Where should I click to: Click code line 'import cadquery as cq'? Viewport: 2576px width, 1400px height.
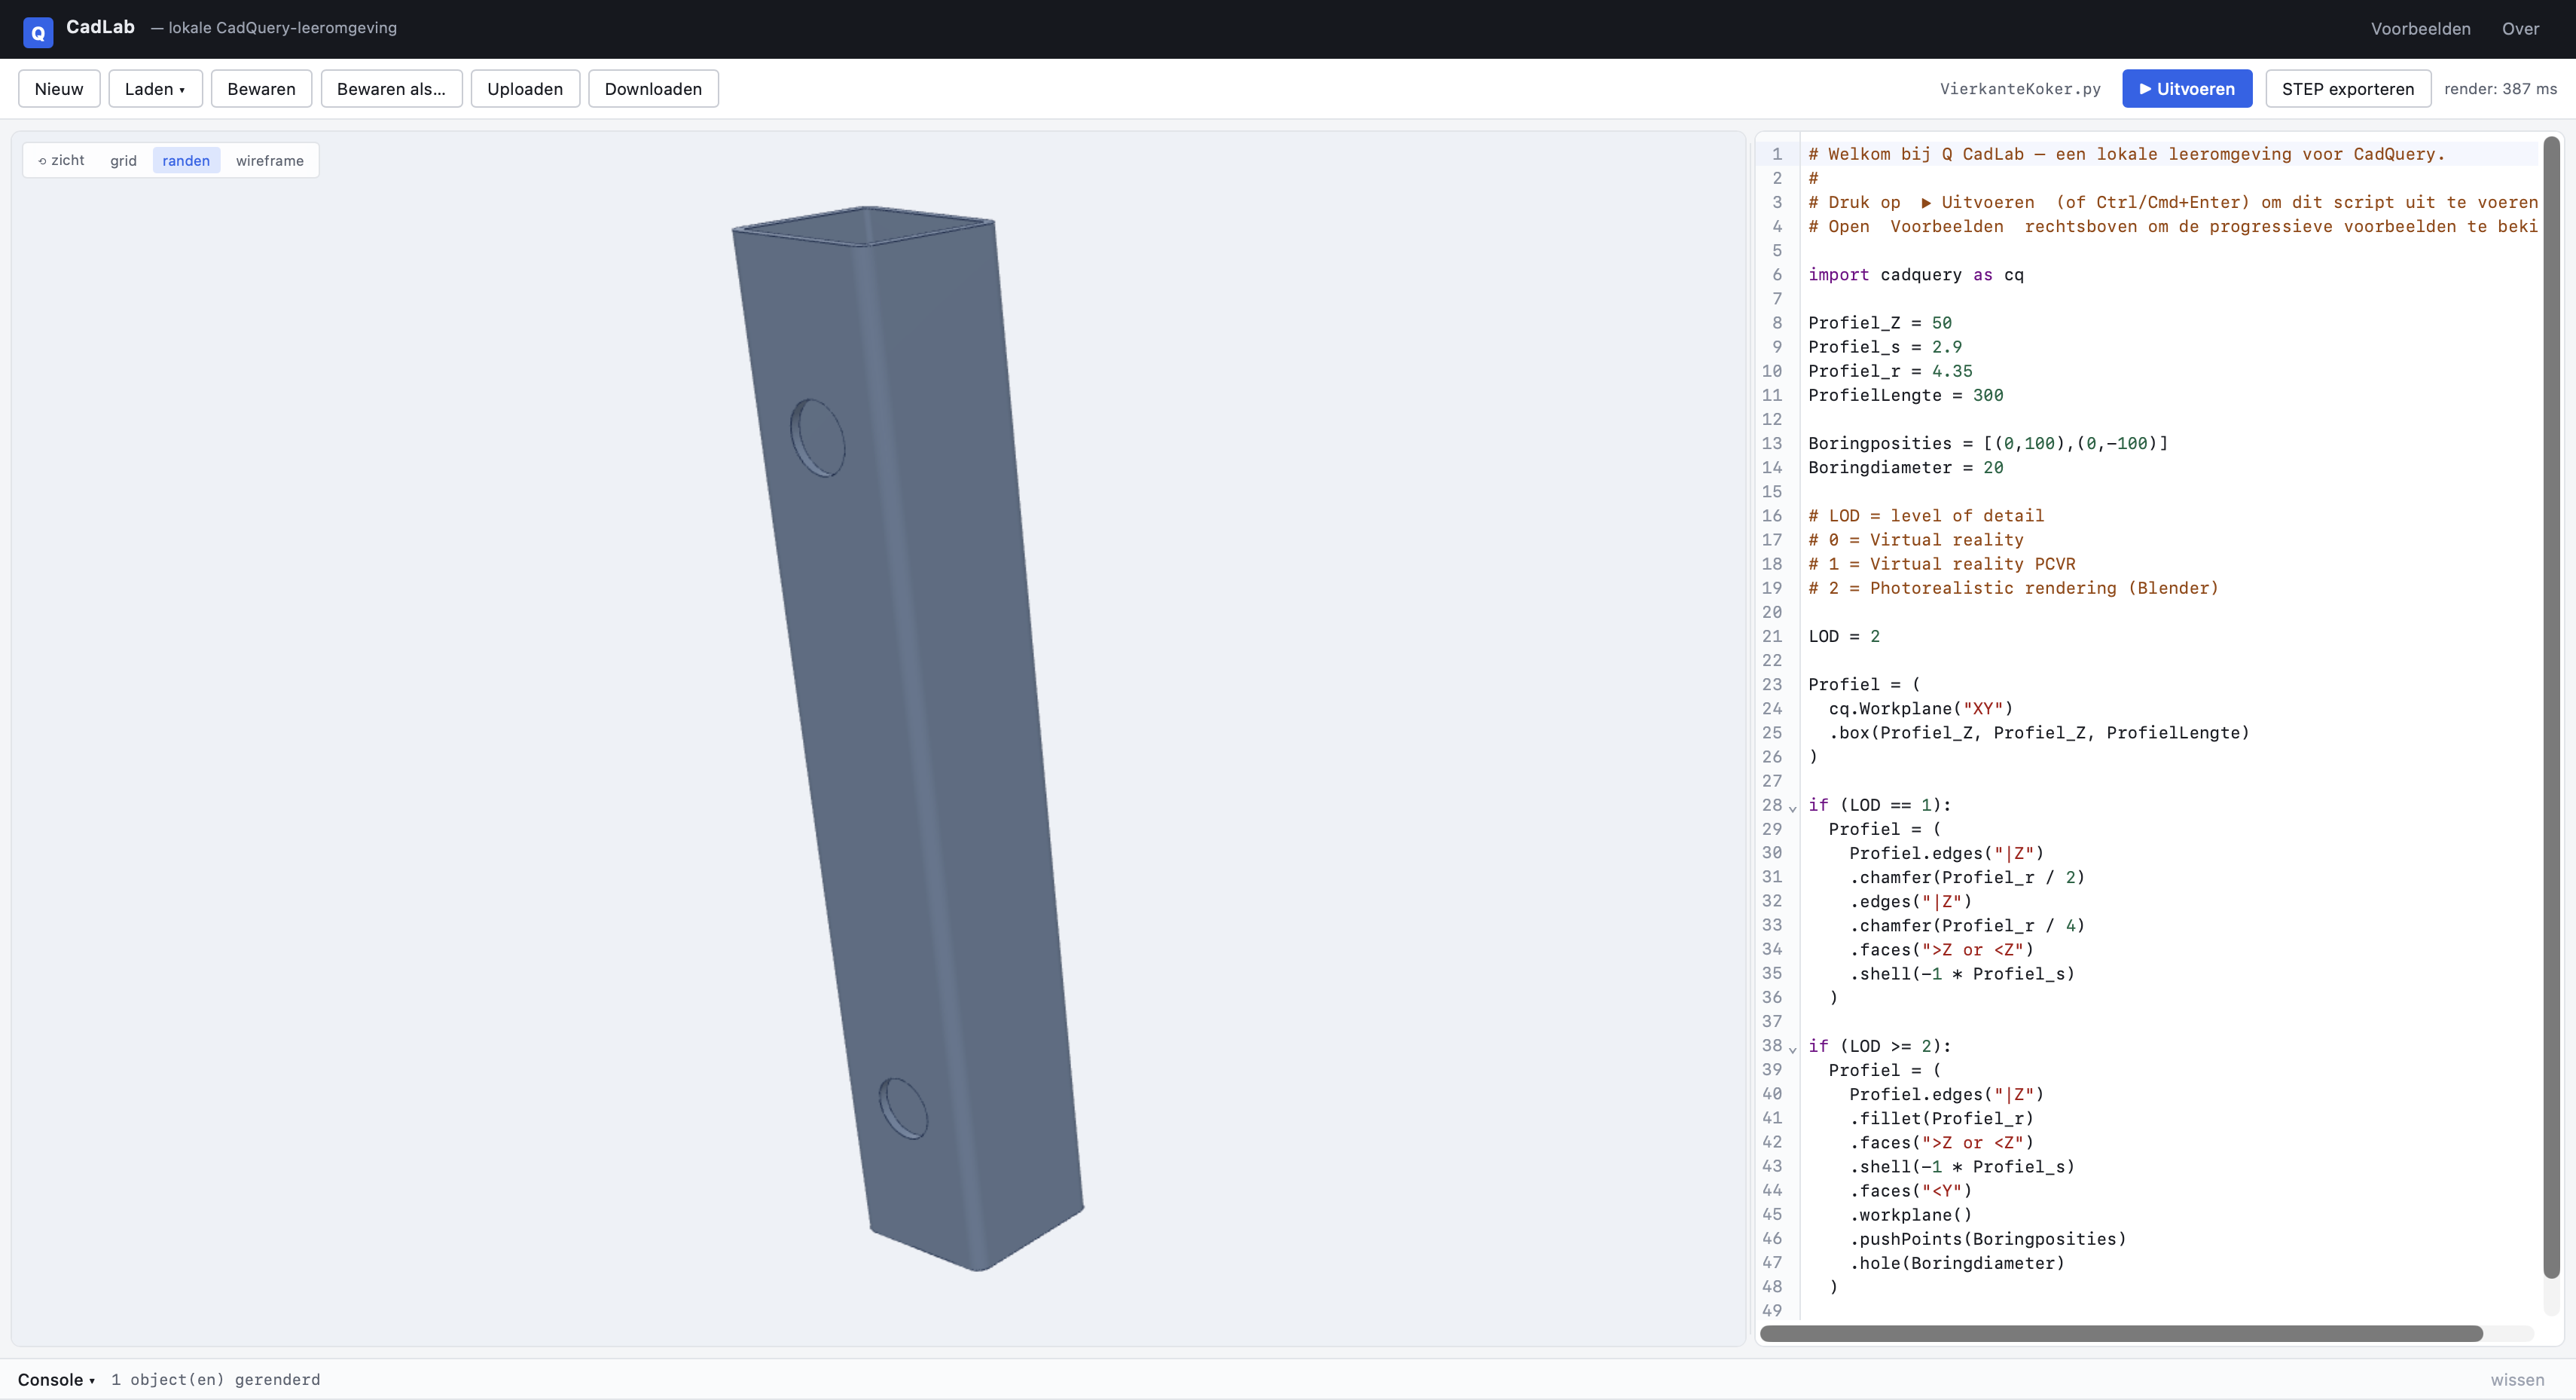click(1915, 274)
